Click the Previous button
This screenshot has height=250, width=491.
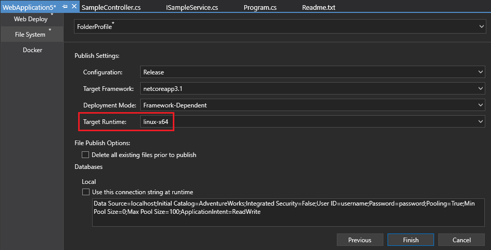pyautogui.click(x=360, y=240)
